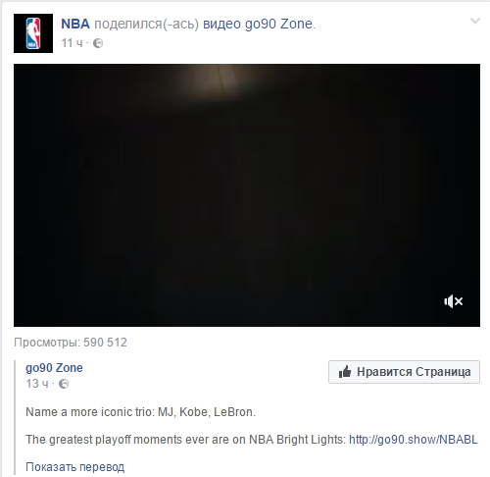This screenshot has height=477, width=490.
Task: Like the go90 Zone page via Нравится Страница
Action: point(404,372)
